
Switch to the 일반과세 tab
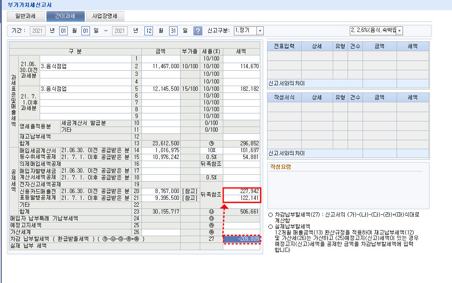pyautogui.click(x=26, y=16)
